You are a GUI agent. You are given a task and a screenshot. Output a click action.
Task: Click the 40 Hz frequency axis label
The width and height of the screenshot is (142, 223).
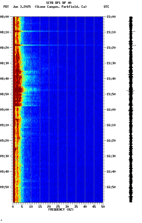pyautogui.click(x=85, y=207)
